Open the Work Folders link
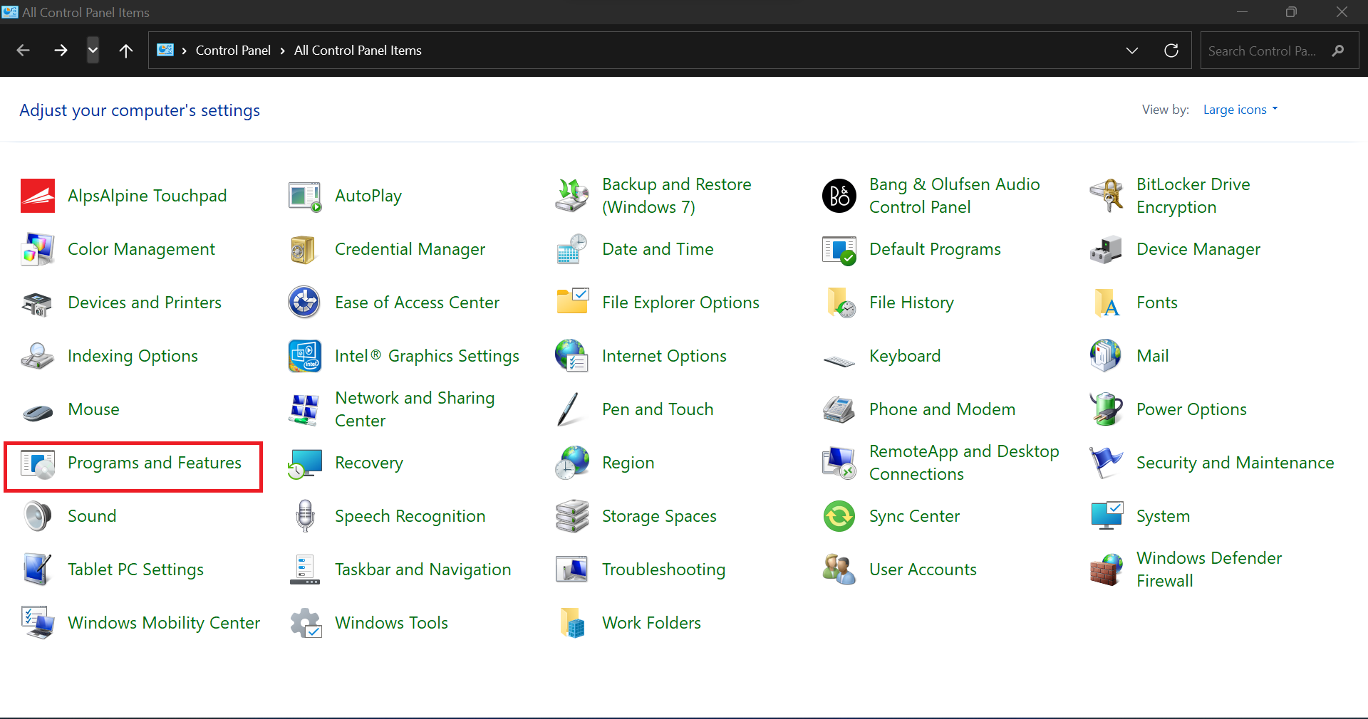Image resolution: width=1368 pixels, height=719 pixels. [x=651, y=623]
